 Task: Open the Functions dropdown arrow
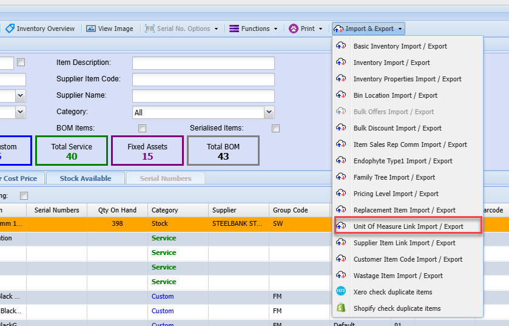[275, 29]
